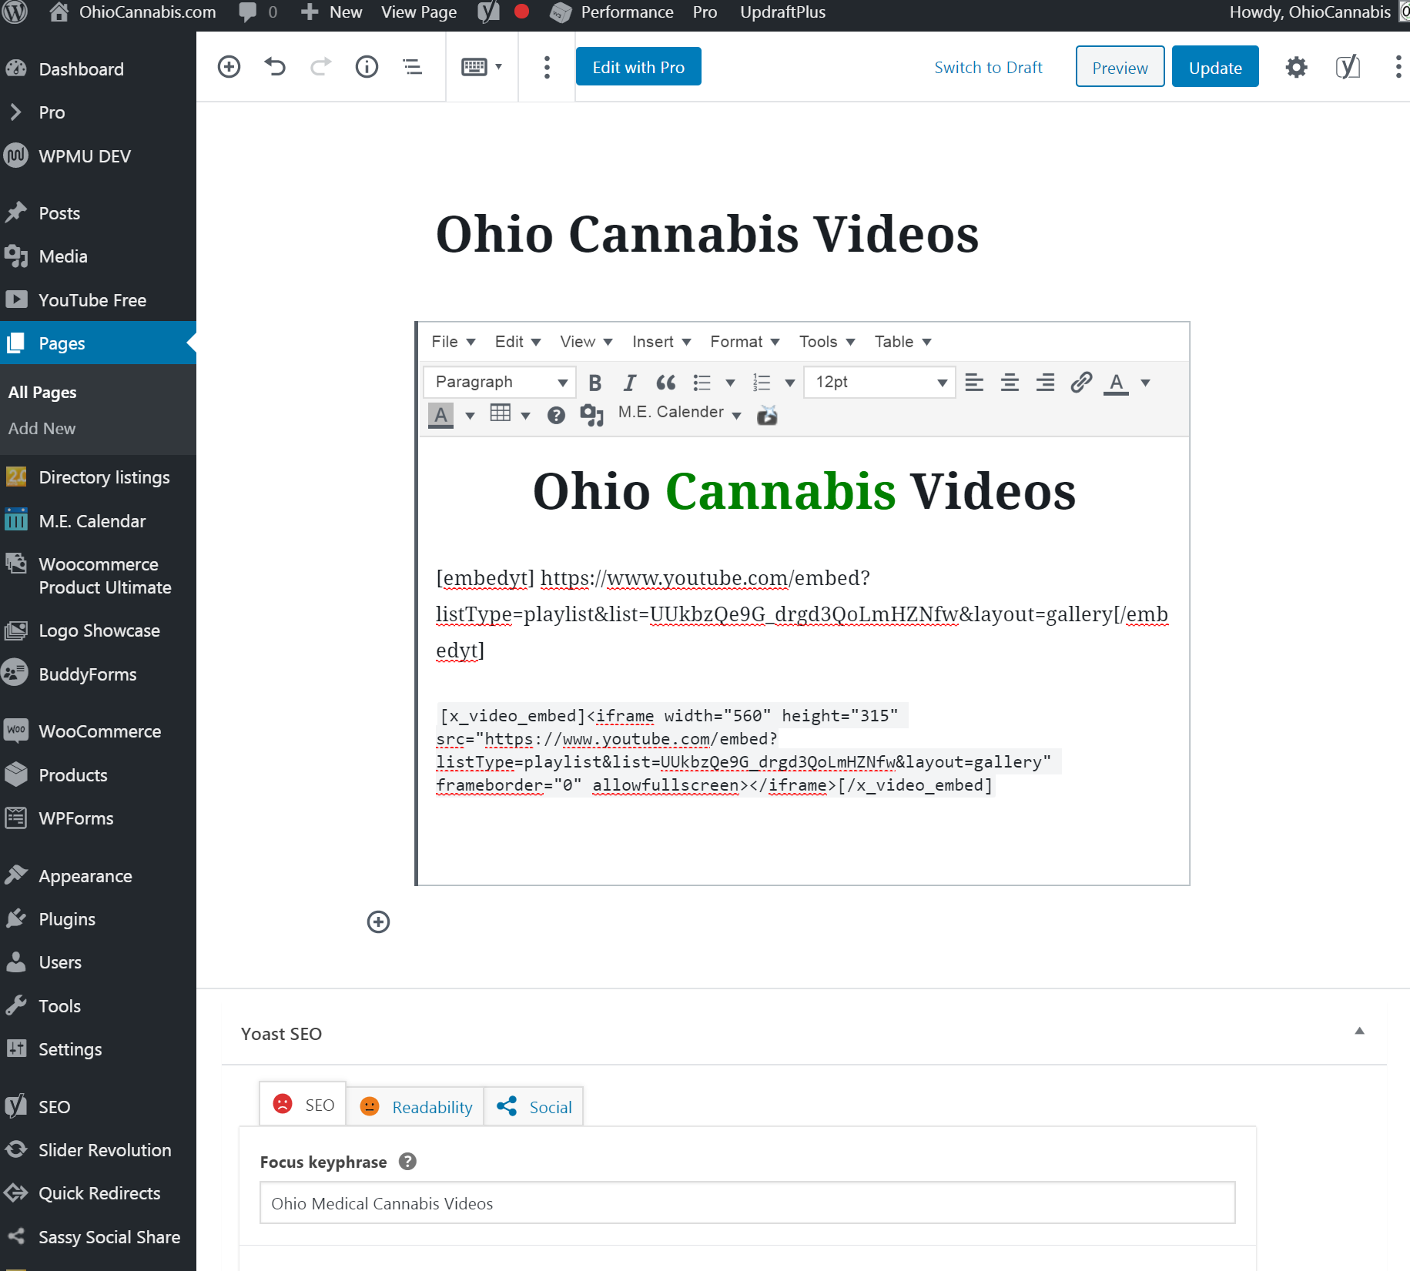
Task: Switch to the Readability tab
Action: pyautogui.click(x=416, y=1107)
